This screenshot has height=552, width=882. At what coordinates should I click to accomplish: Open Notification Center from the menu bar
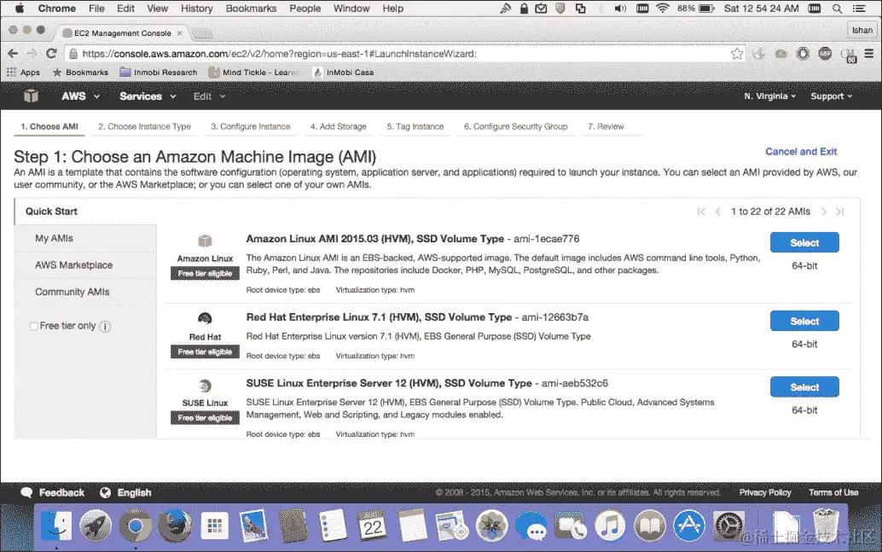coord(859,9)
